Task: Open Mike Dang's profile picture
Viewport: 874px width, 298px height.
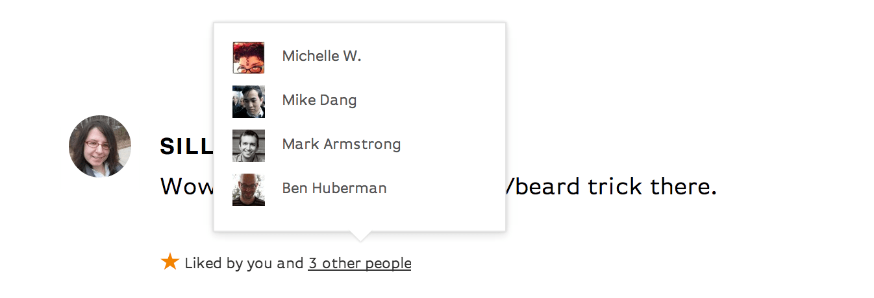Action: 248,102
